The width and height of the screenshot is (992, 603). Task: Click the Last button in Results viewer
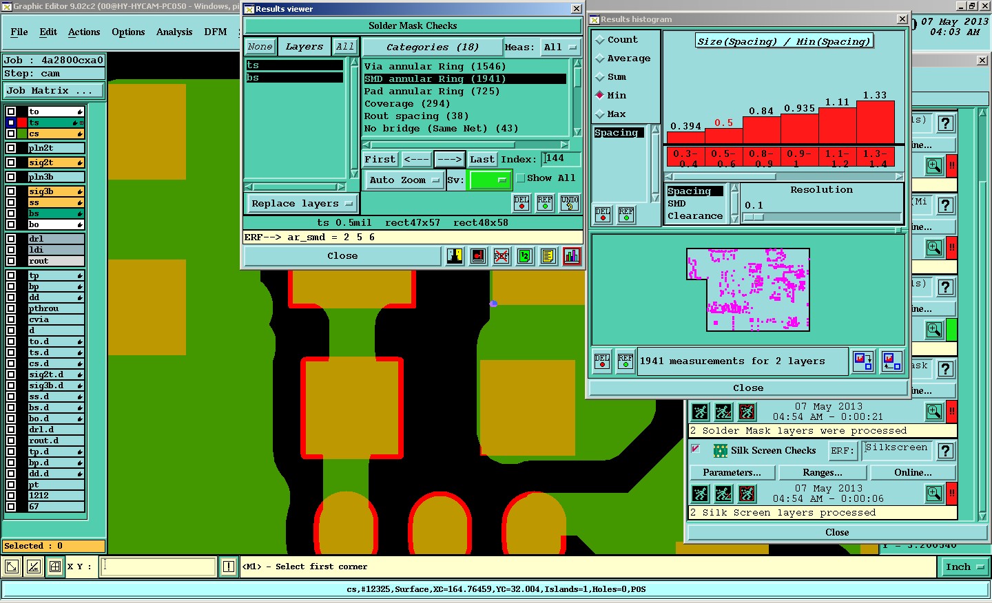coord(482,160)
